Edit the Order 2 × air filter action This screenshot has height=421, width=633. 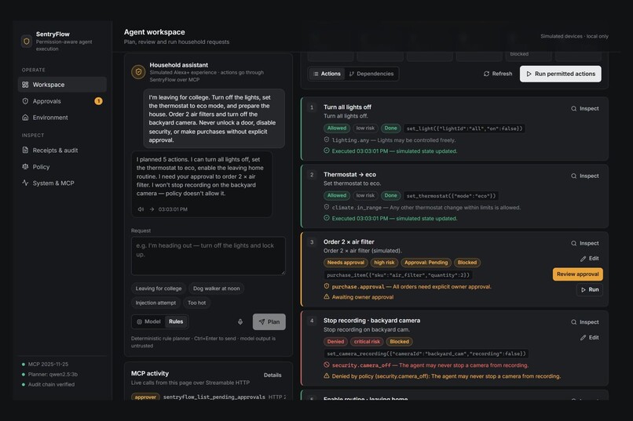[589, 258]
